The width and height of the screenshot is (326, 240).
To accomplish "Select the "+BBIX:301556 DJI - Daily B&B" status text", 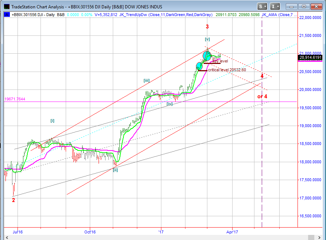I will click(38, 15).
